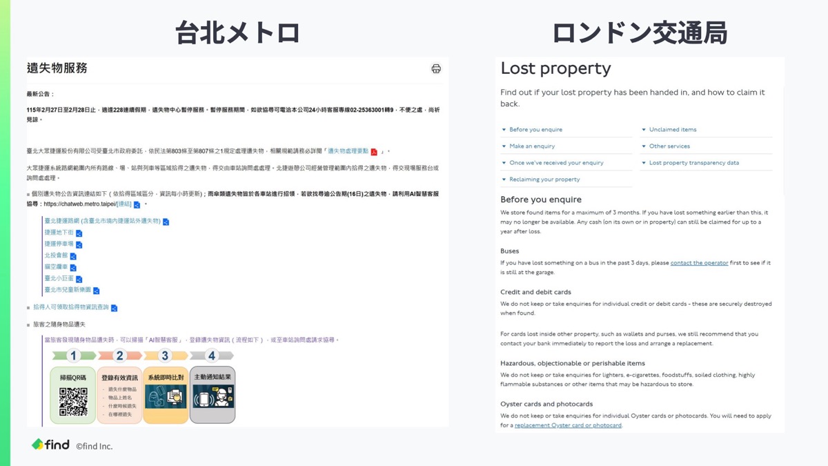Screen dimensions: 828x466
Task: Jump to the 'Before you enquire' anchor
Action: pos(535,130)
